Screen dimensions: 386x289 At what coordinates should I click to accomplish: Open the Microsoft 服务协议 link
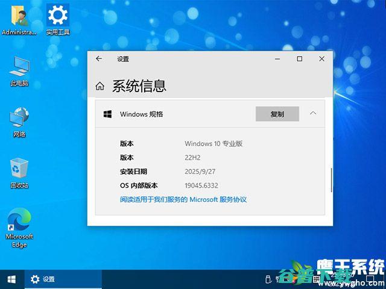(x=183, y=199)
